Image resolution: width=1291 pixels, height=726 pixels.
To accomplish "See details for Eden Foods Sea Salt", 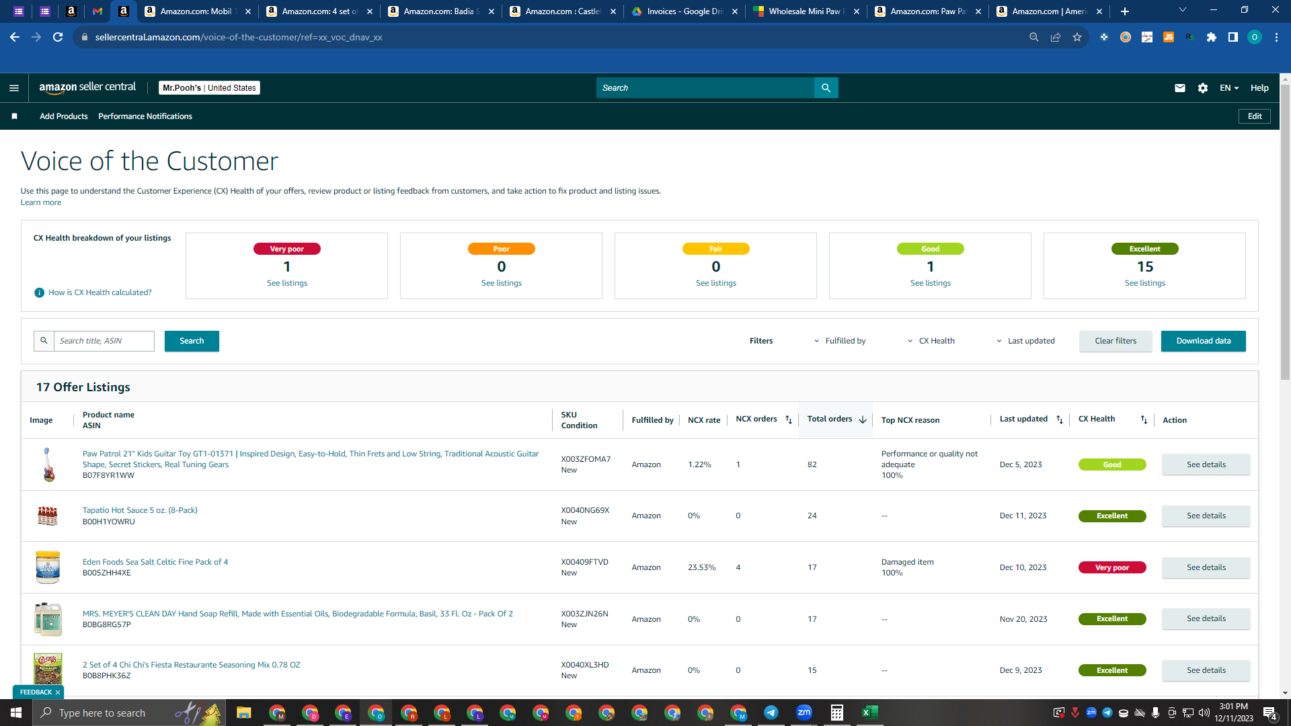I will 1206,567.
